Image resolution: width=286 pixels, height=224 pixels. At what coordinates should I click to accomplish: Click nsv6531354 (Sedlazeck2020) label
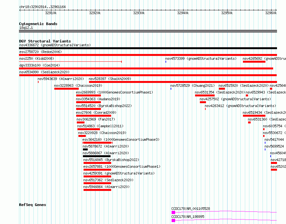click(x=220, y=92)
